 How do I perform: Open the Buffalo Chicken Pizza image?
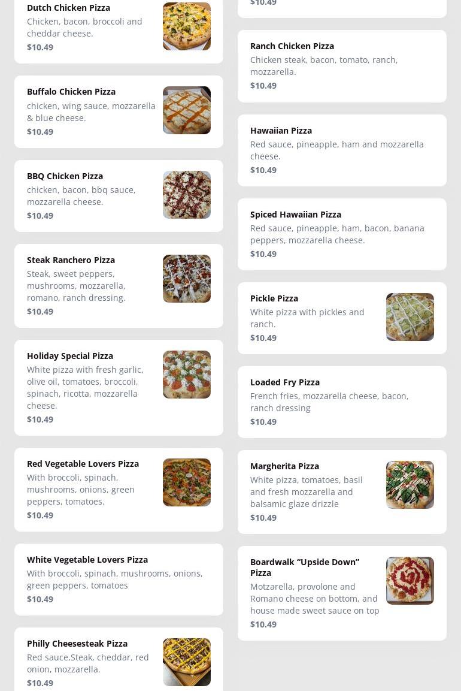click(x=186, y=110)
